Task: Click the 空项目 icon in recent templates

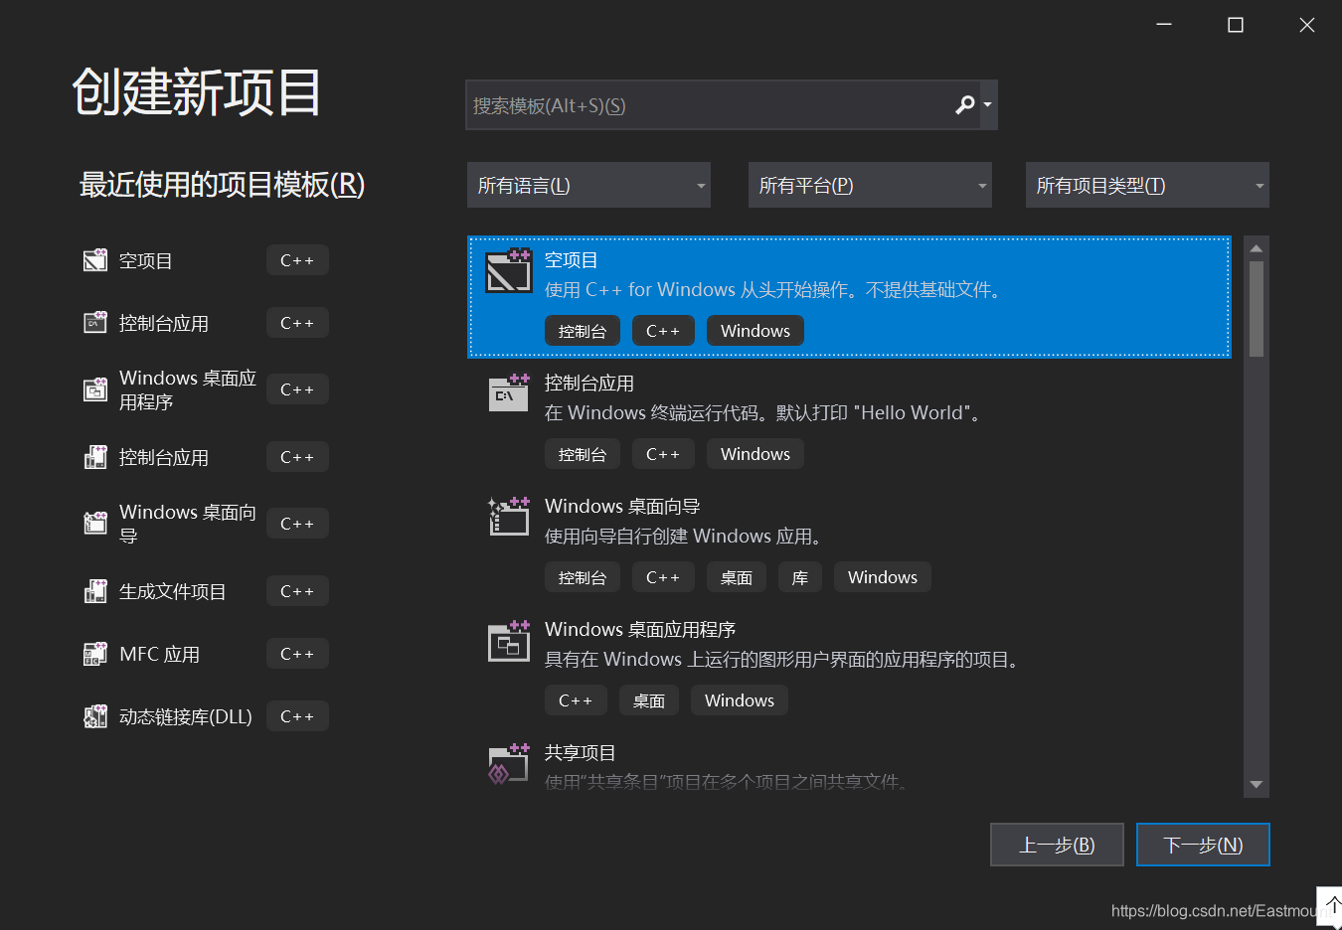Action: pyautogui.click(x=95, y=260)
